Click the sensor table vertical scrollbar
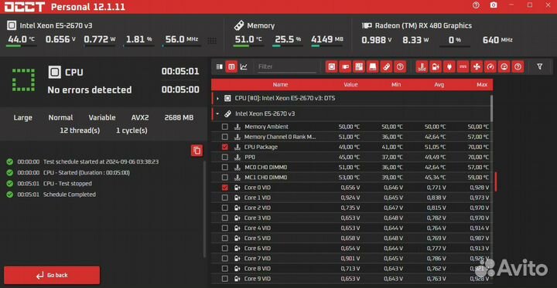This screenshot has width=557, height=288. point(492,109)
